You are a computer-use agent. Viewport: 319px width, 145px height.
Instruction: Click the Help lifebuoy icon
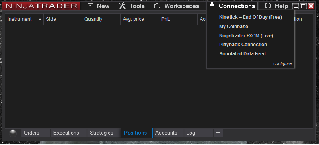[268, 6]
